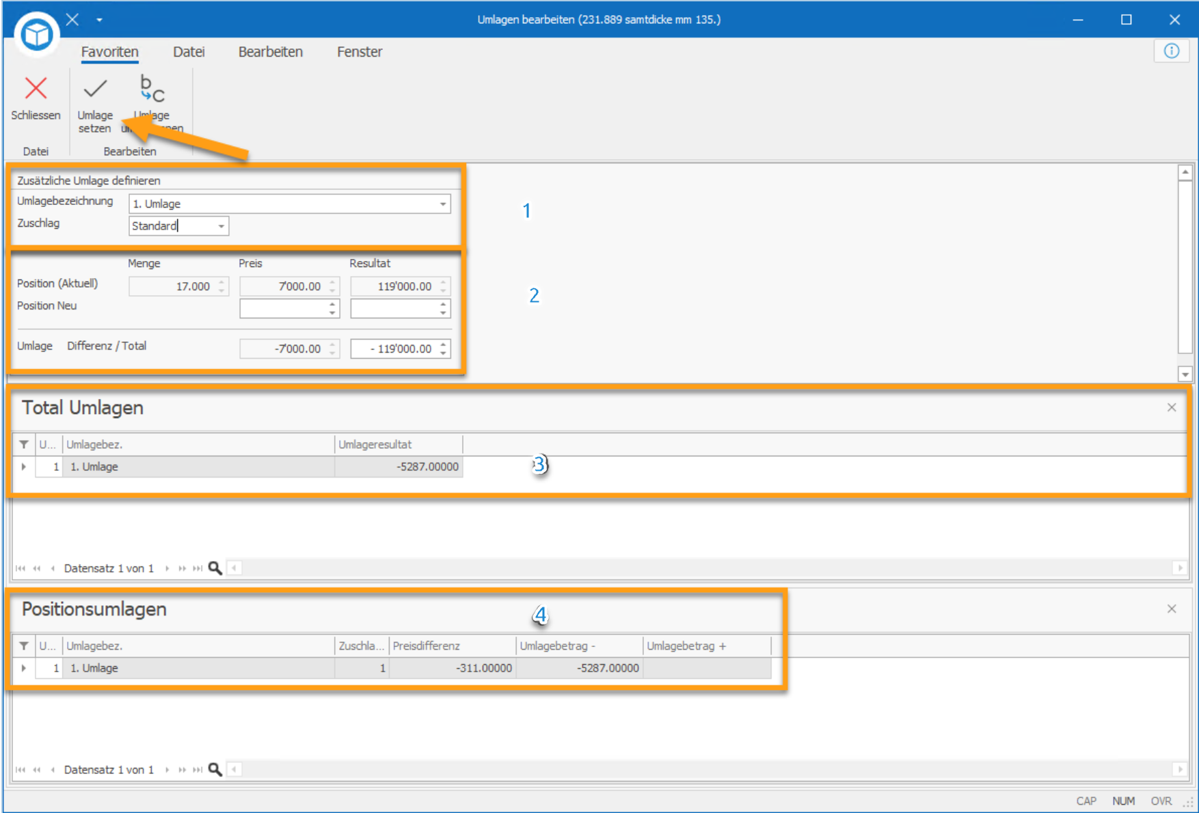Sort by Zuschla... column header

[x=362, y=646]
